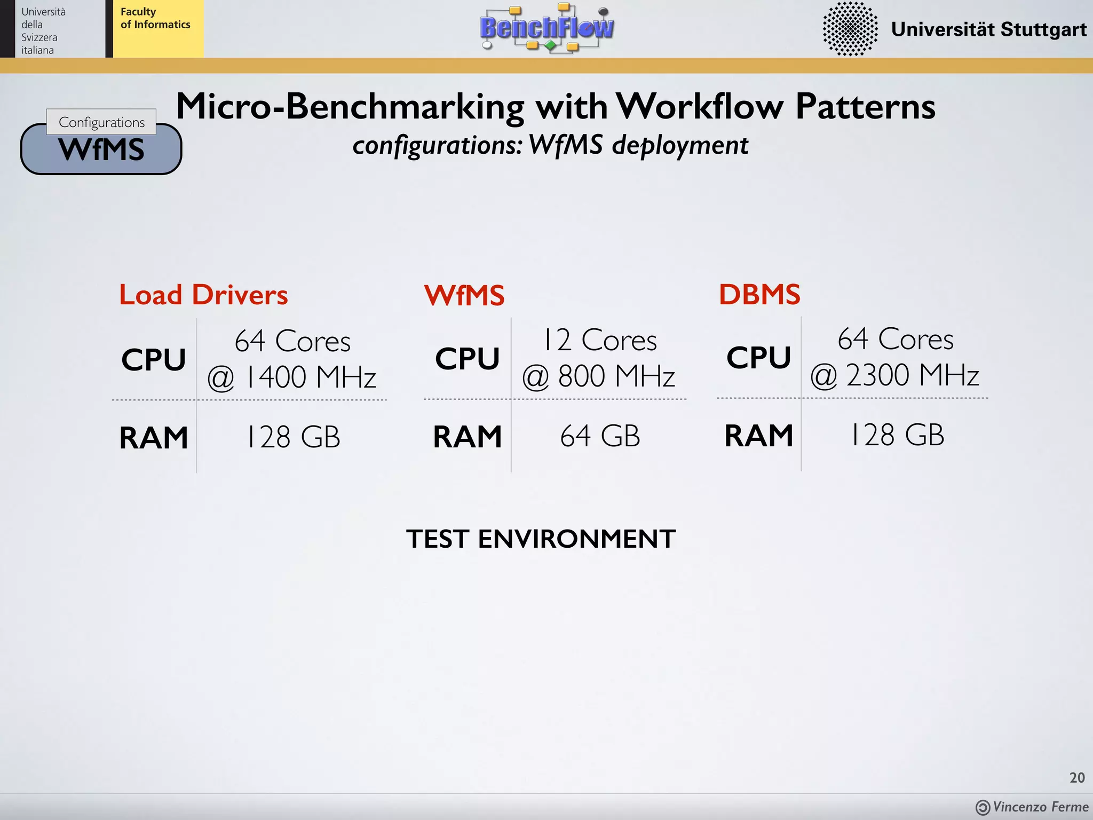Click the slide number 20
The width and height of the screenshot is (1093, 820).
(1077, 778)
